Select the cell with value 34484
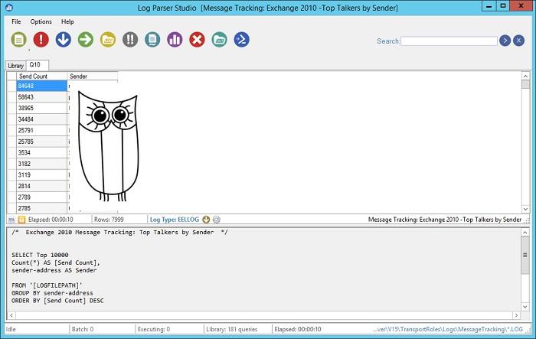This screenshot has height=339, width=536. (41, 119)
